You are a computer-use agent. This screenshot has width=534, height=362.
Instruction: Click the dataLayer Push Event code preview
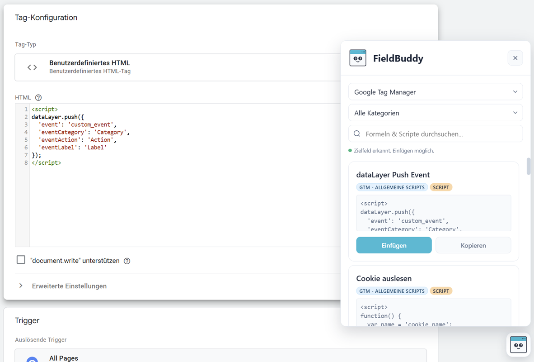(x=434, y=213)
